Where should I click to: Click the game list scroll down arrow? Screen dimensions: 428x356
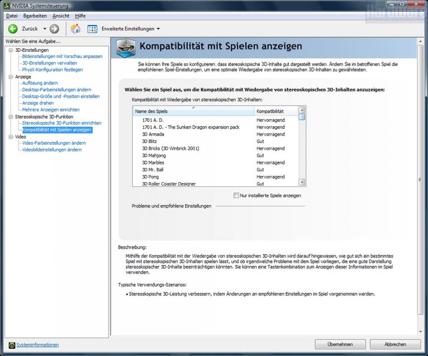pyautogui.click(x=302, y=183)
